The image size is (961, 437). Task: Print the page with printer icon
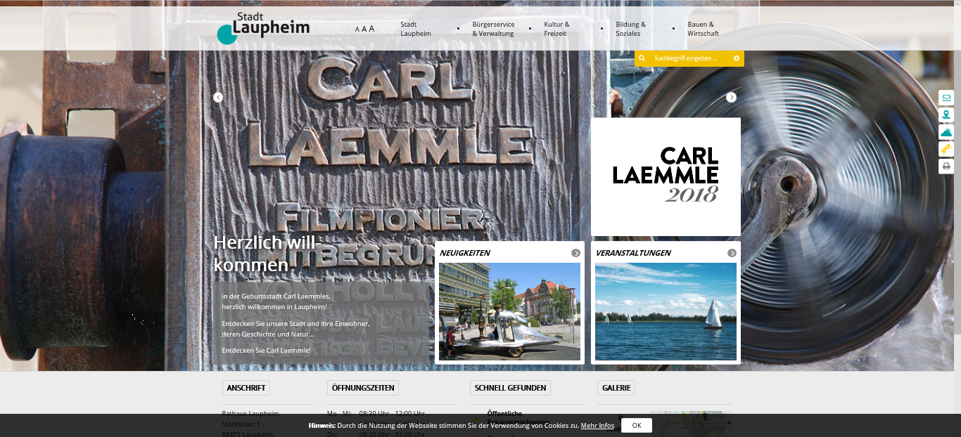[x=946, y=167]
